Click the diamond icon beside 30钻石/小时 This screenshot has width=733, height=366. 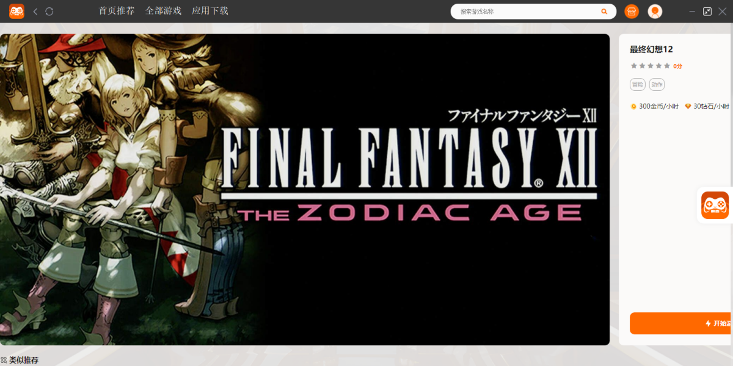(688, 106)
